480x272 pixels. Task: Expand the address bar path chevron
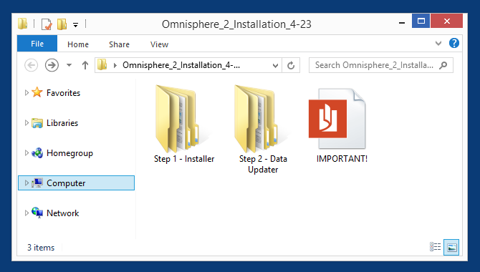click(x=115, y=65)
